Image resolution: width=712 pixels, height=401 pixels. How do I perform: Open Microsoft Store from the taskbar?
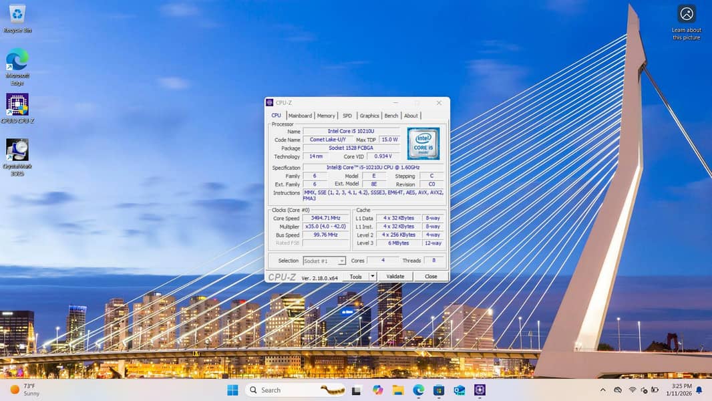click(439, 390)
